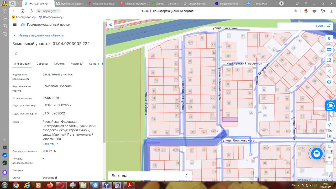Bookmark this page in the address bar
The height and width of the screenshot is (189, 336).
296,11
